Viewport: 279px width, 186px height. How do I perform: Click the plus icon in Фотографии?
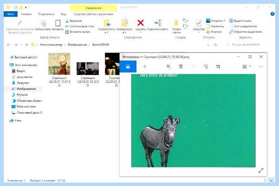pyautogui.click(x=145, y=66)
